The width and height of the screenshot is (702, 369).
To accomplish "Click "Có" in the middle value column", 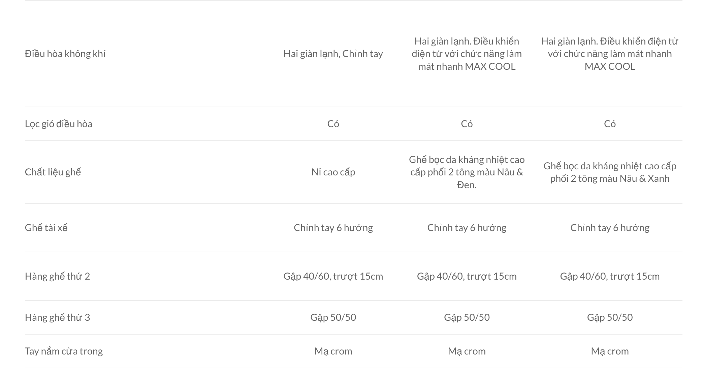I will [x=467, y=124].
